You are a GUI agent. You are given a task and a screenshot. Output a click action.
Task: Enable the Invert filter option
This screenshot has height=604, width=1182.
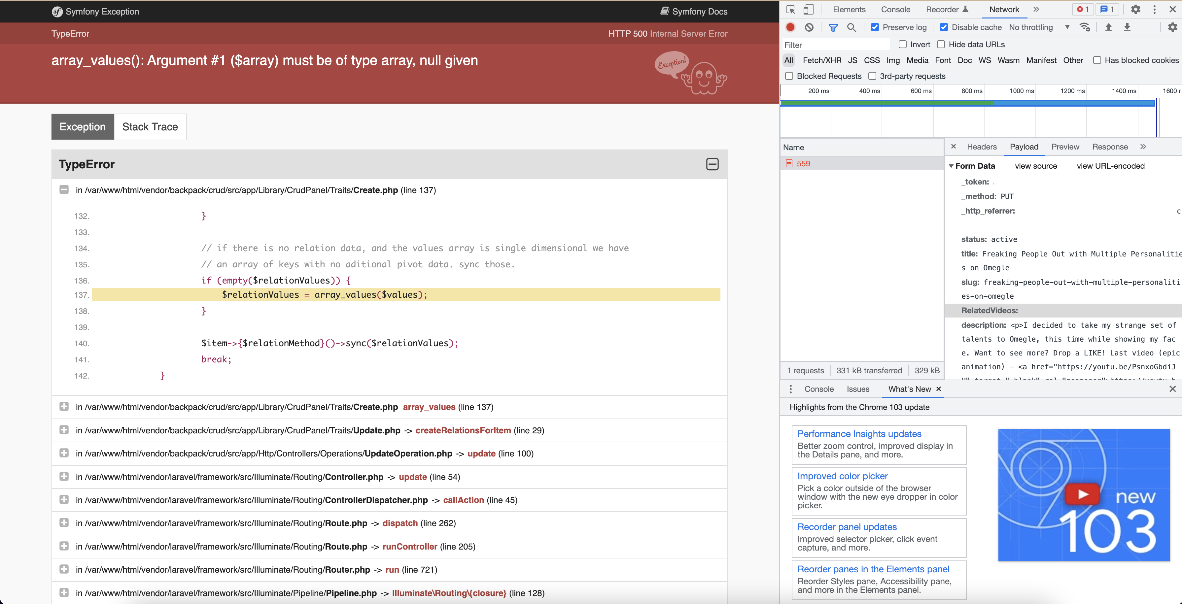point(903,44)
